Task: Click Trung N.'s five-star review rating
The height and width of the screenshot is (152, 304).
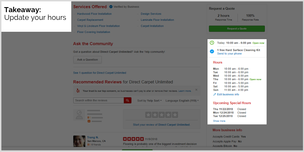Action: click(133, 139)
